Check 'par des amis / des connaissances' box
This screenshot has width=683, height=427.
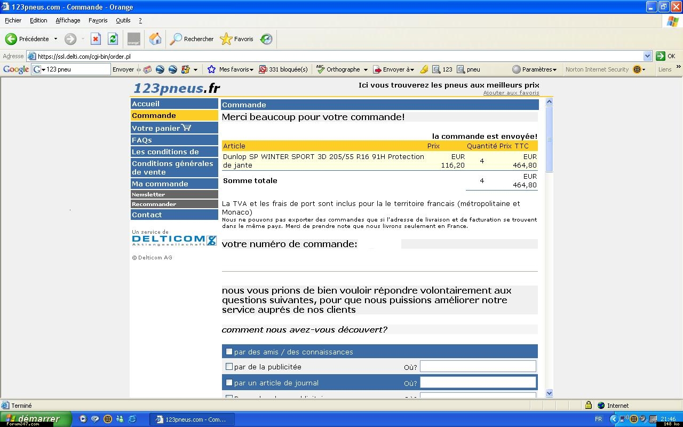tap(229, 351)
